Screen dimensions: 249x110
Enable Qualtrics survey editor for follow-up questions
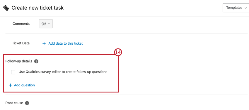click(13, 72)
